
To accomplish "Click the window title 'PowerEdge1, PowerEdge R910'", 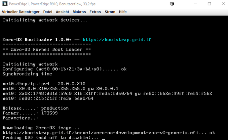I will [33, 4].
